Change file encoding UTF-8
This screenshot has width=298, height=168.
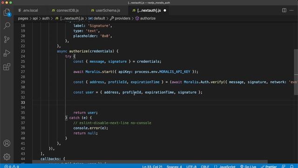(191, 167)
